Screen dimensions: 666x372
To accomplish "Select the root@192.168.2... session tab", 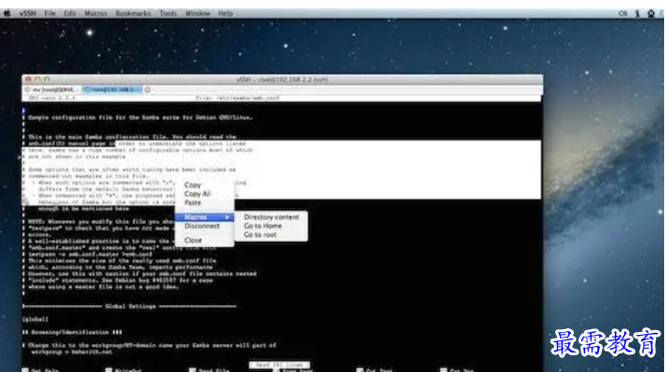I will 113,90.
